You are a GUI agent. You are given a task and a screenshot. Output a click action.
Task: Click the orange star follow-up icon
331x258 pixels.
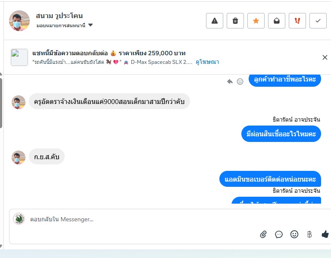(256, 21)
